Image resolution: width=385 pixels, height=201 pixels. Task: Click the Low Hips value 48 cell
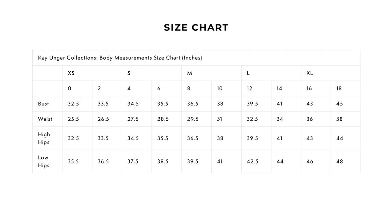click(340, 162)
